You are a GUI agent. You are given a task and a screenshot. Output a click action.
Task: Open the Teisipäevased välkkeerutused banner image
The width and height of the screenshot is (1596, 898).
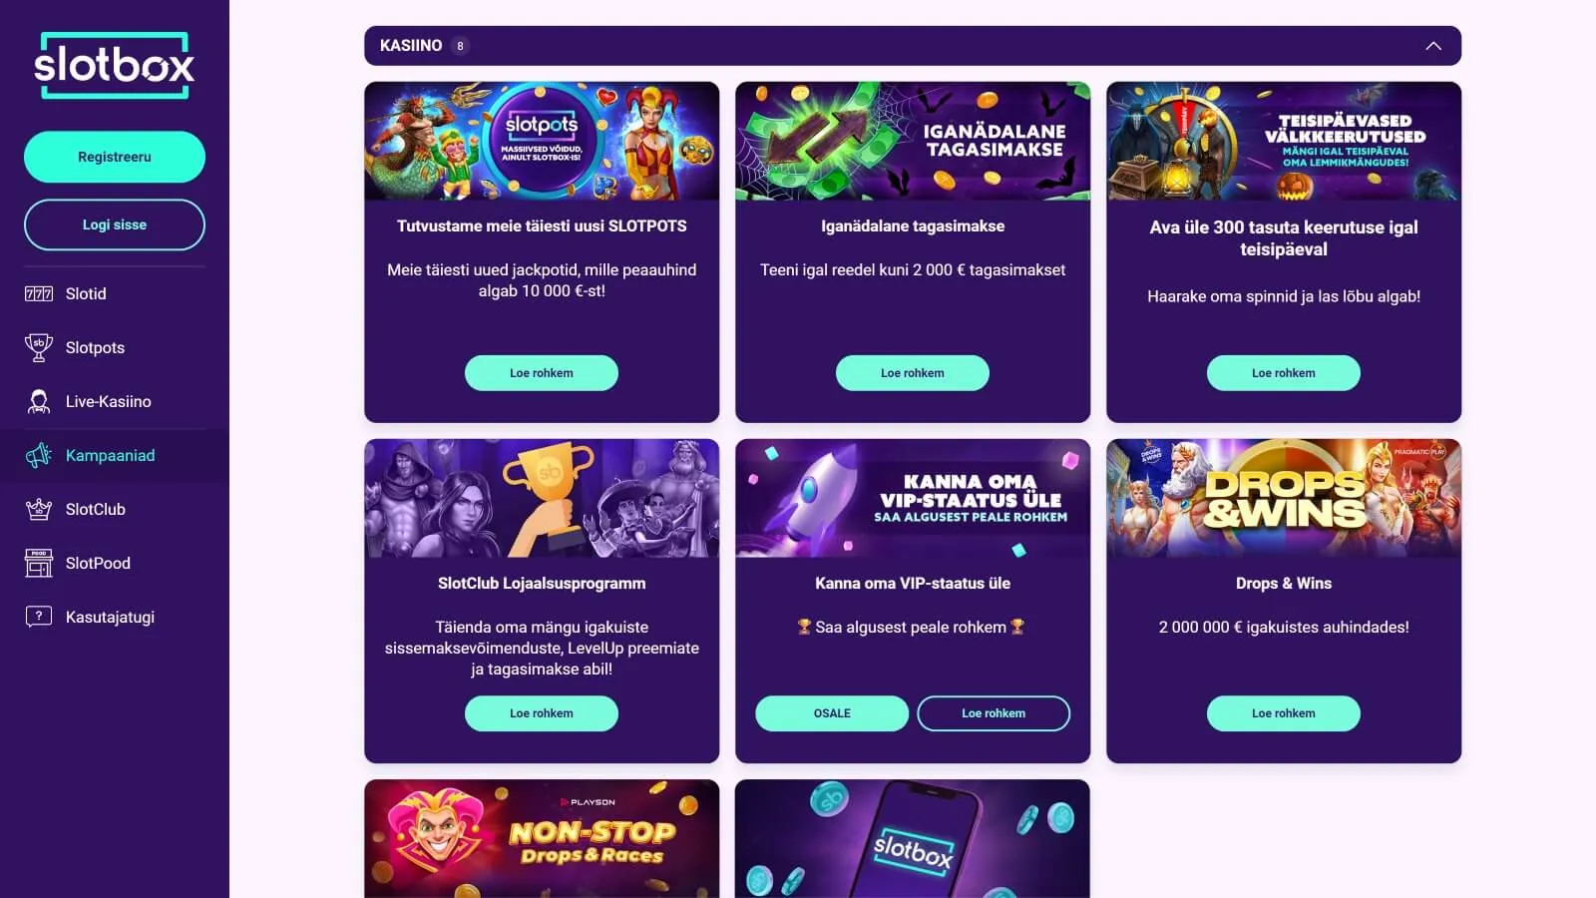(1284, 141)
